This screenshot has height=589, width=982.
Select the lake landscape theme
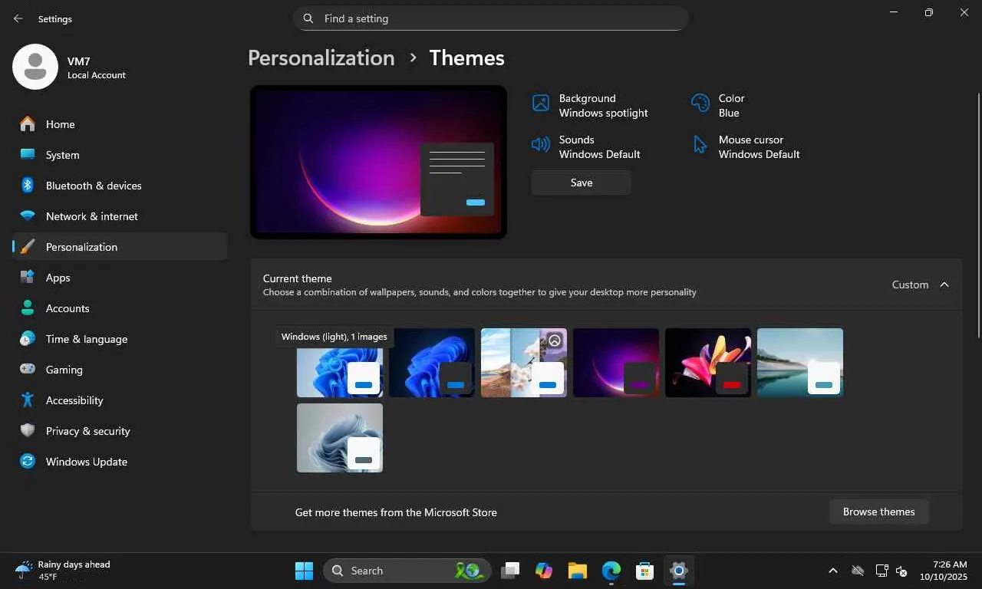(x=800, y=363)
